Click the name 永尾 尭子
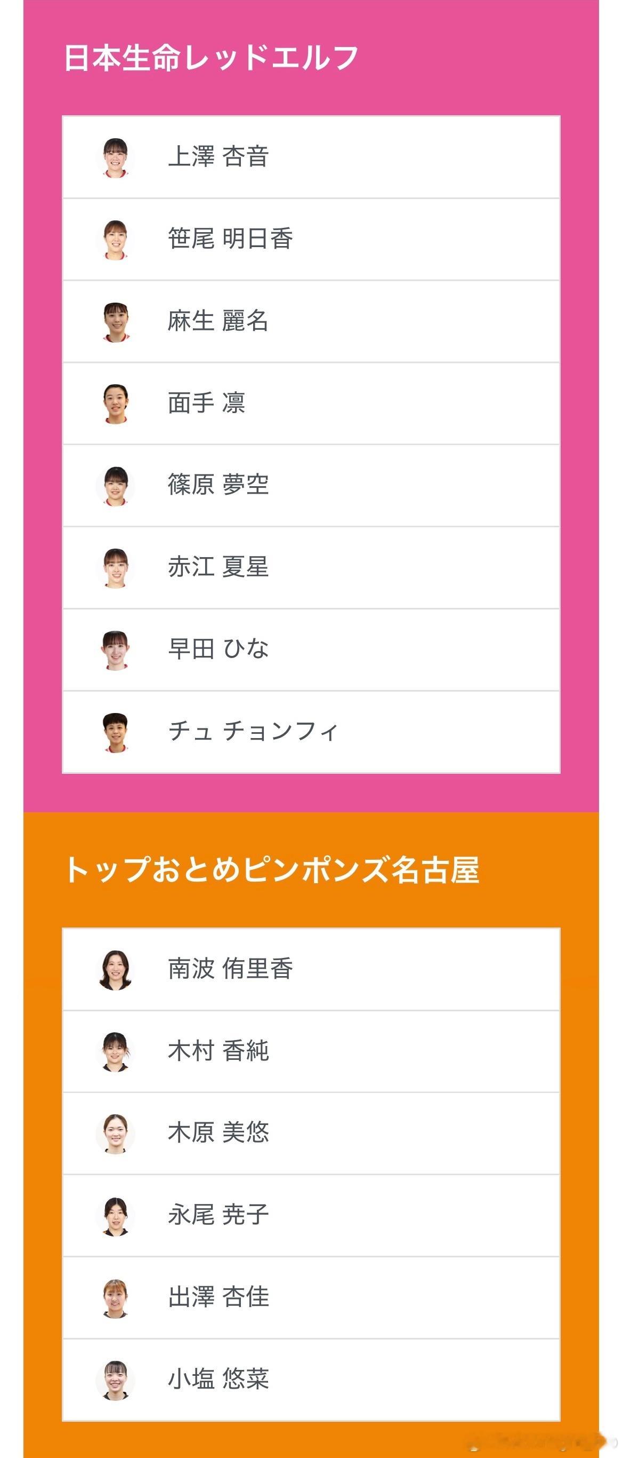The width and height of the screenshot is (623, 1458). tap(218, 1215)
